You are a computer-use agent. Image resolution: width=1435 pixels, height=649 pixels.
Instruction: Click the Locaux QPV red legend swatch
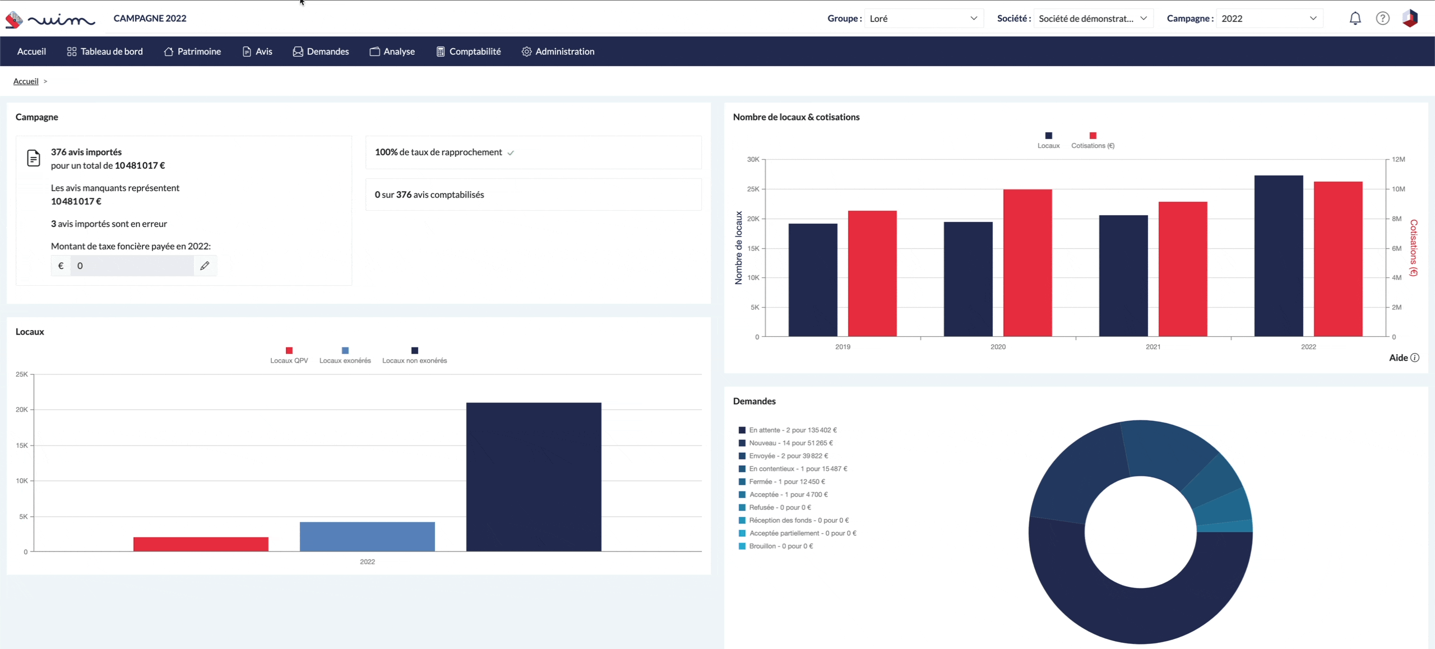(289, 350)
